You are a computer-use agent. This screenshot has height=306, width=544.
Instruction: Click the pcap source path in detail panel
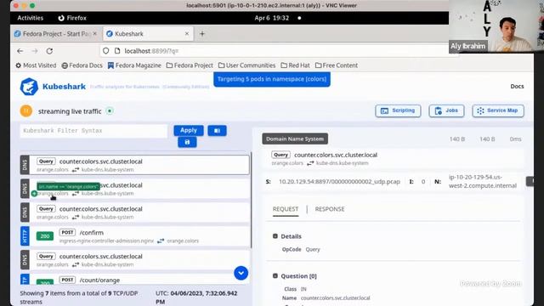339,181
